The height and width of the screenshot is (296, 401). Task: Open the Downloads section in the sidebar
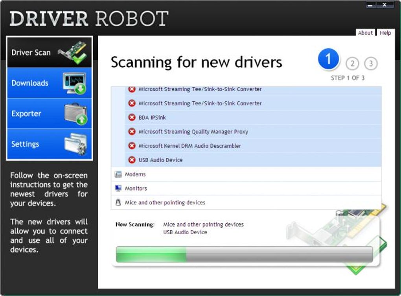50,83
